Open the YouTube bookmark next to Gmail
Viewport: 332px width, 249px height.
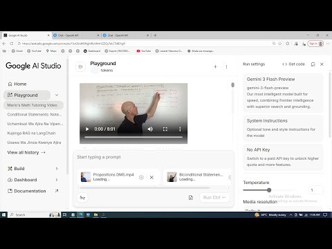pos(34,51)
